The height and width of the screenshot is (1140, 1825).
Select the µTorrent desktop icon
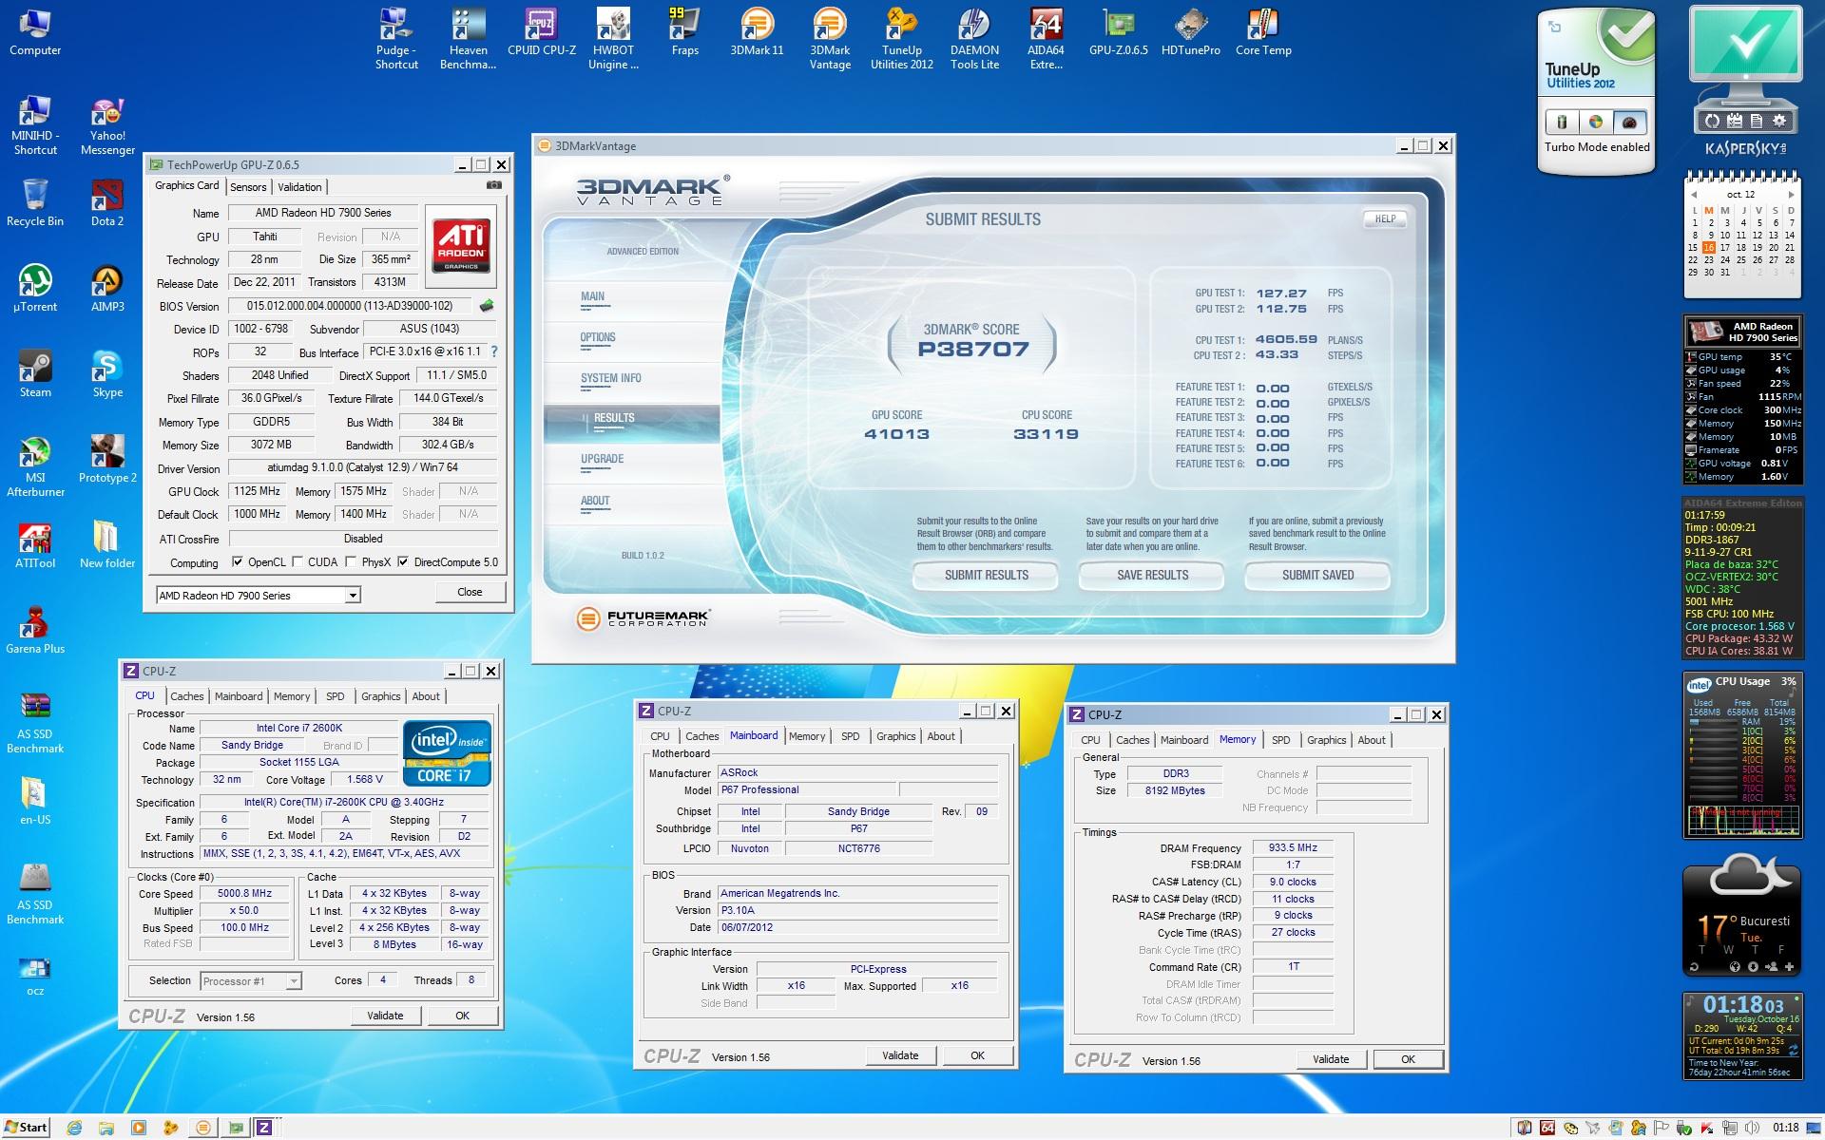pos(35,288)
